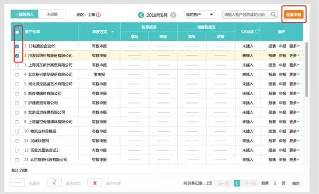Click green checkmark legend icon
The width and height of the screenshot is (319, 194).
click(54, 183)
